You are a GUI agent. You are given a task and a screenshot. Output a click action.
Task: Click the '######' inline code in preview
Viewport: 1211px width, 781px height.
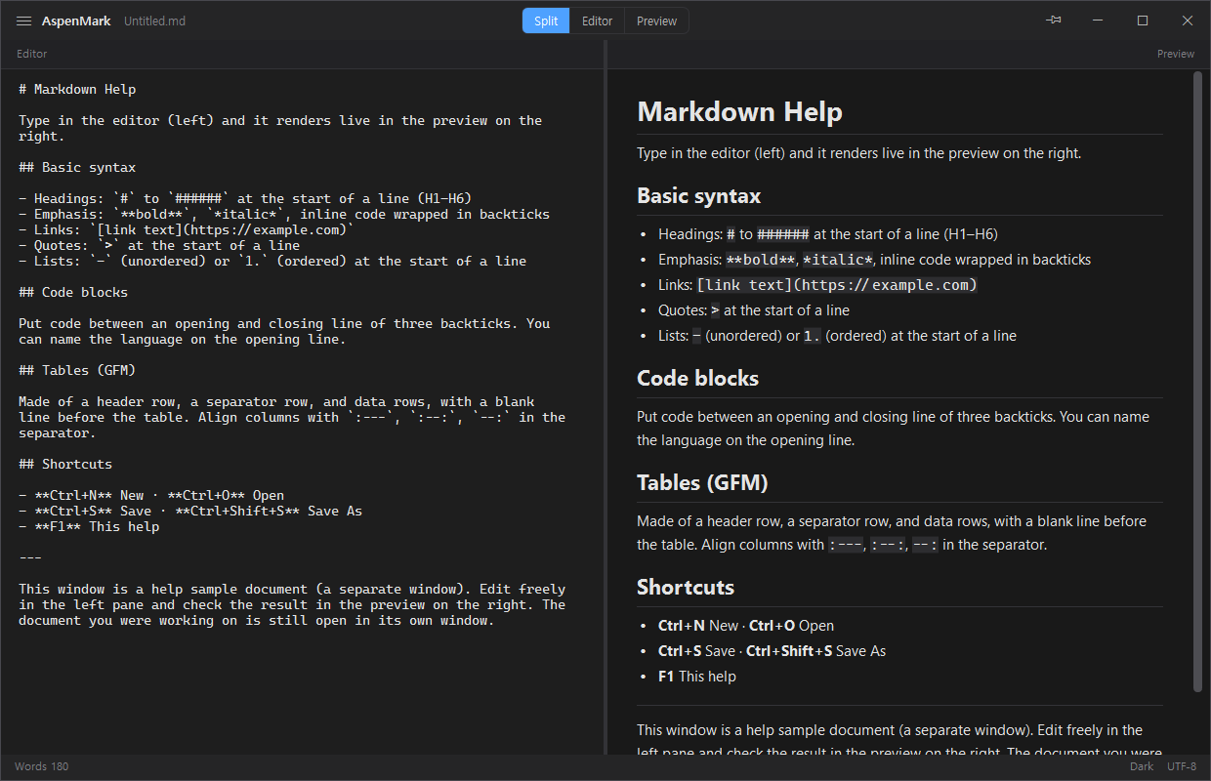coord(783,234)
